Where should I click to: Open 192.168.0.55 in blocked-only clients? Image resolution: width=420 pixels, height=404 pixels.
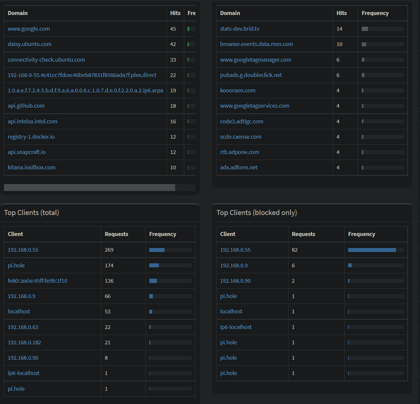[235, 250]
